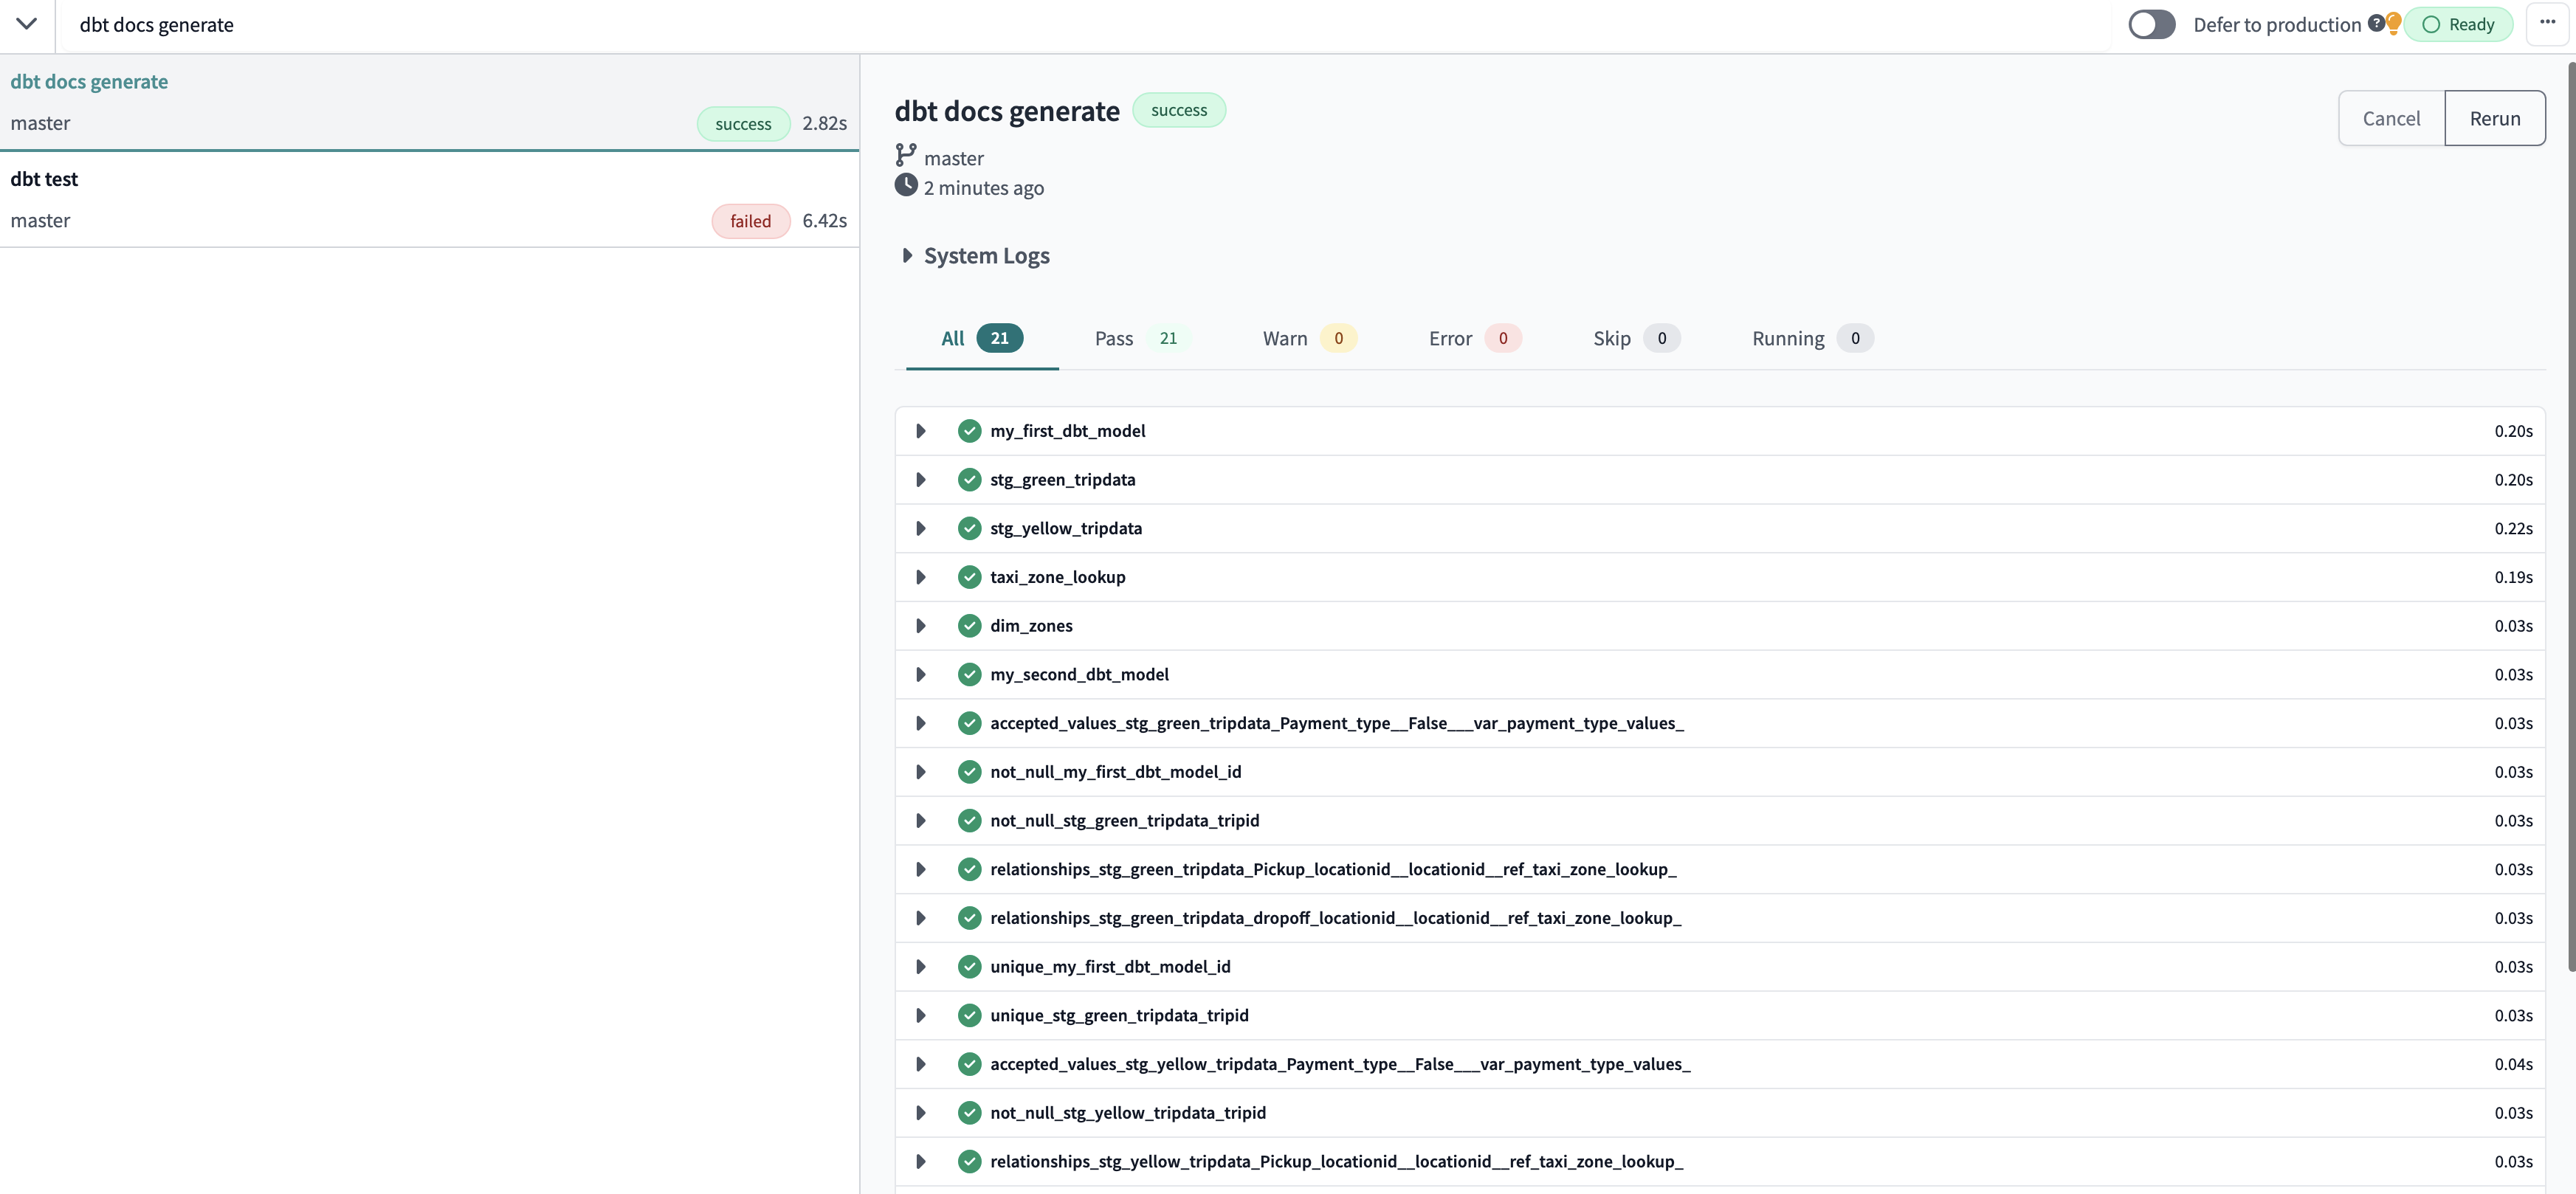Click check icon for relationships_stg_green_tripdata_dropoff_locationid
2576x1194 pixels.
click(x=969, y=918)
